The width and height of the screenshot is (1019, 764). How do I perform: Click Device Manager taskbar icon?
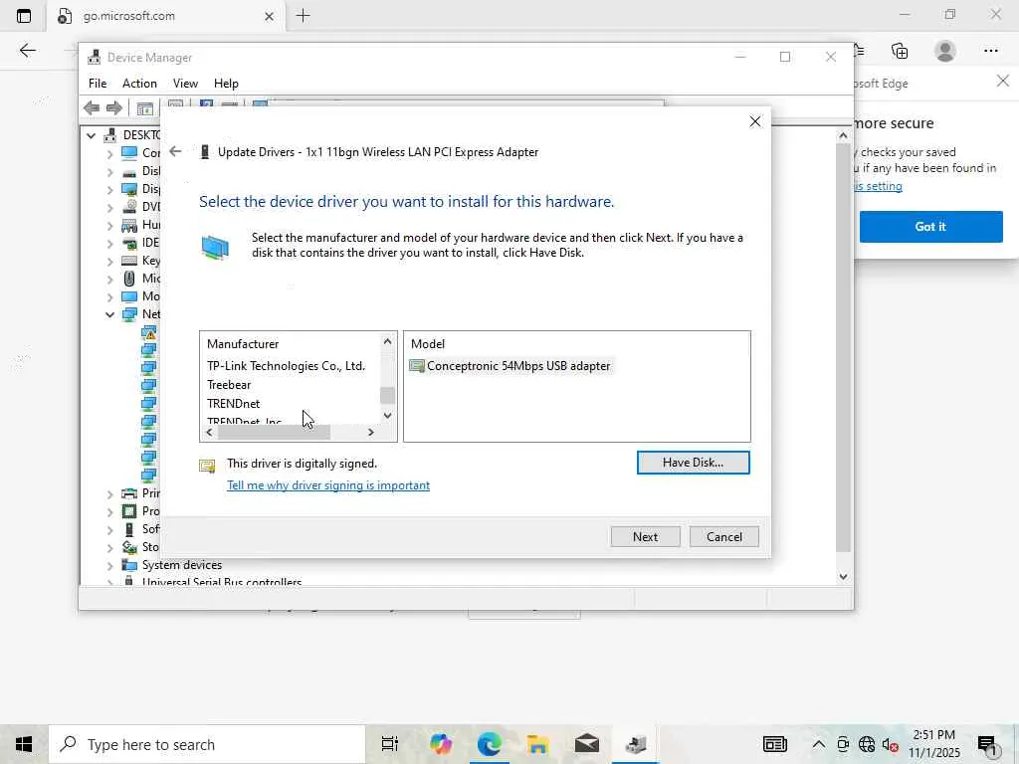[x=636, y=744]
